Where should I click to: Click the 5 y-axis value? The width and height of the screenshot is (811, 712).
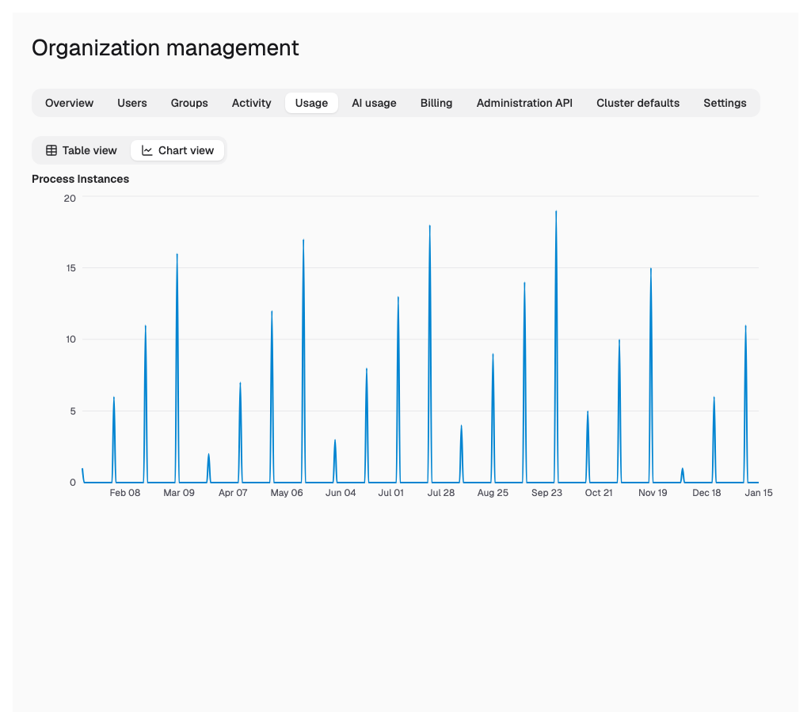pos(73,411)
